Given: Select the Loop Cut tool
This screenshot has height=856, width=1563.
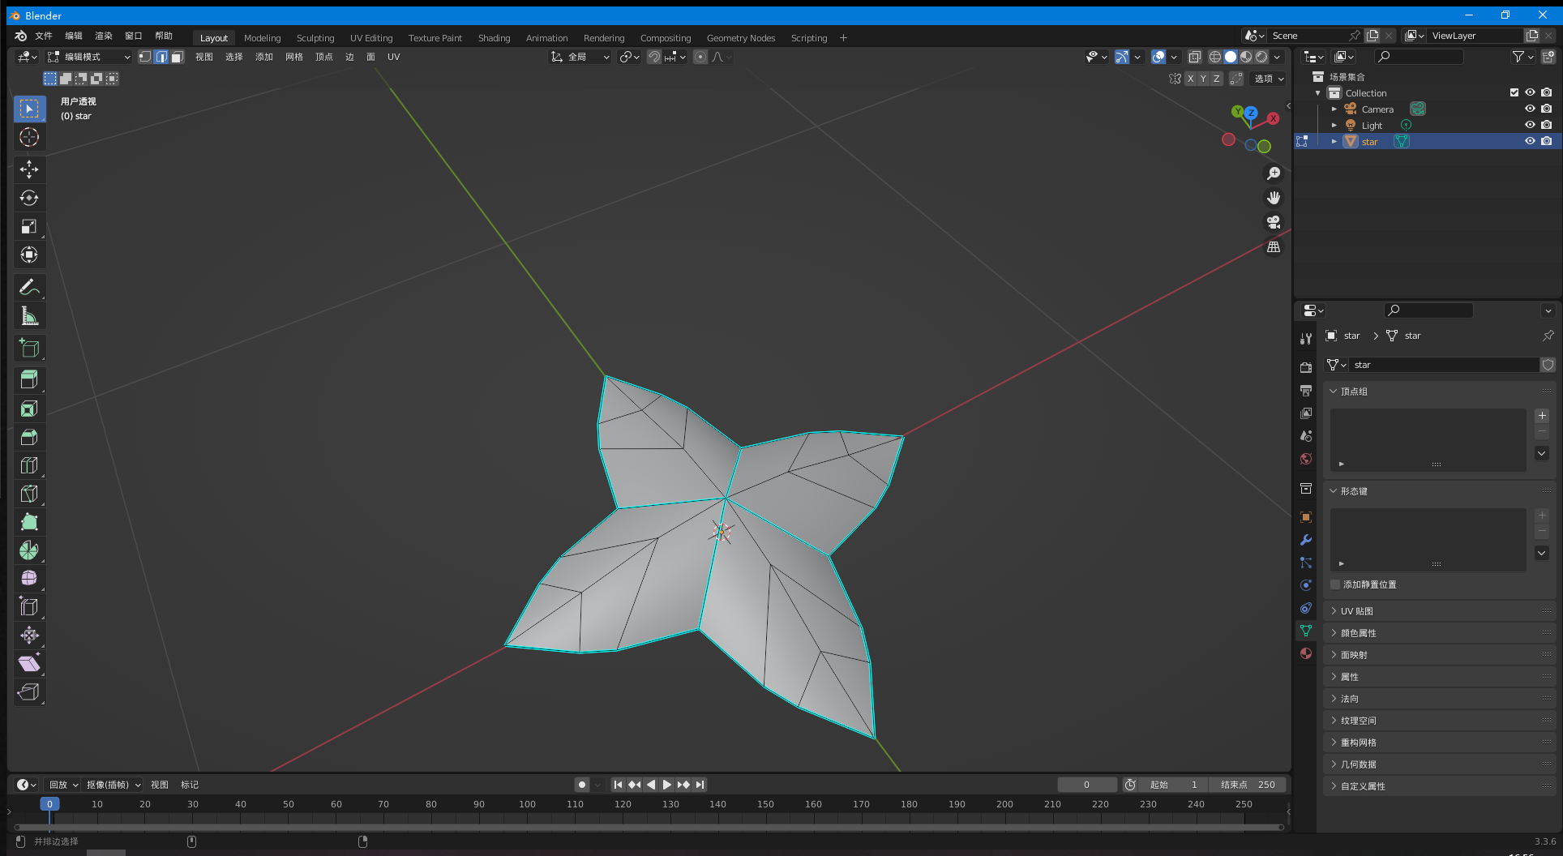Looking at the screenshot, I should click(29, 465).
